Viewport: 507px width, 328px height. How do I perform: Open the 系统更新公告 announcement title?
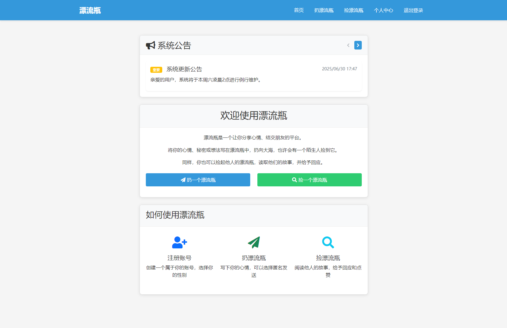[x=184, y=69]
